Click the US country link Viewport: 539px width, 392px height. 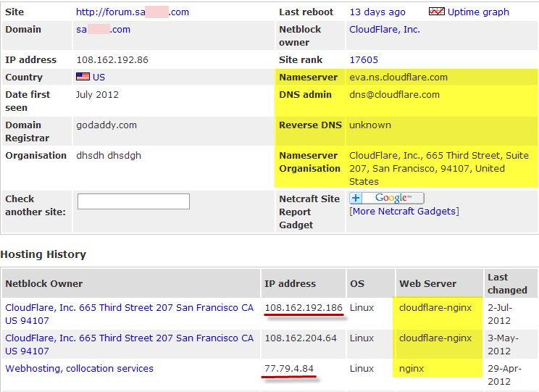coord(99,77)
